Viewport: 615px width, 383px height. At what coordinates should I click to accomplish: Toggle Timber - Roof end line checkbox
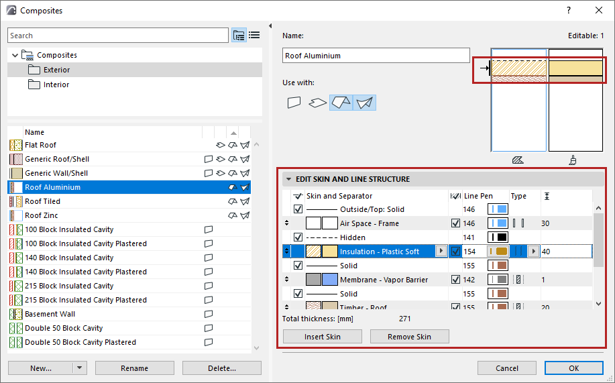[x=455, y=307]
